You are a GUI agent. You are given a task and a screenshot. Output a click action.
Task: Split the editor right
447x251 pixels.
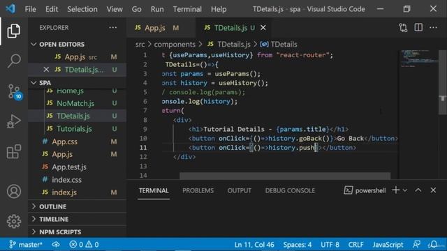tap(418, 28)
